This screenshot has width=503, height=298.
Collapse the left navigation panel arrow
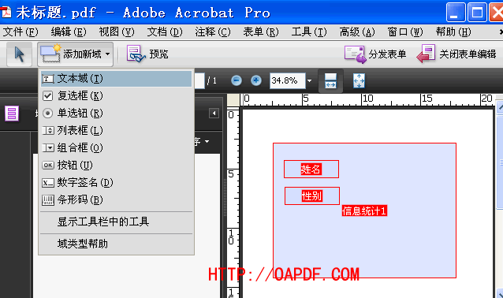(x=214, y=114)
